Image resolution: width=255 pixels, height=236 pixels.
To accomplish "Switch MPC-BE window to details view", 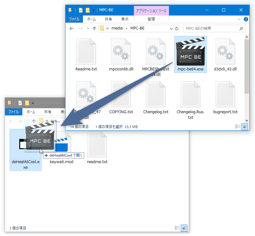I will pos(238,126).
